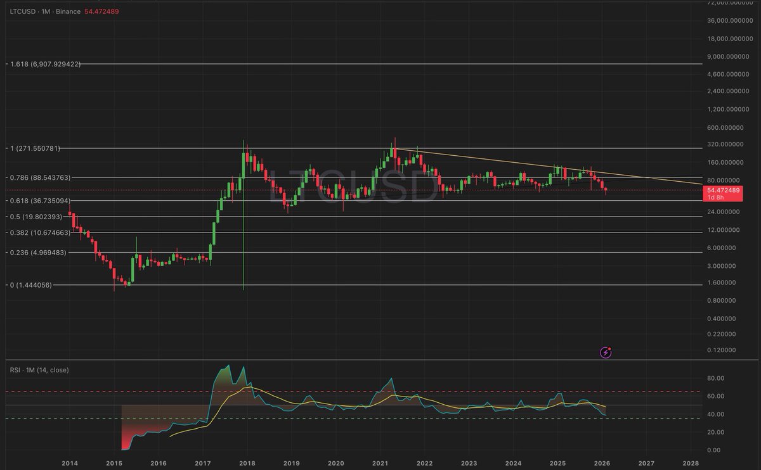Click the 2020 label on the time axis
This screenshot has height=470, width=761.
coord(335,464)
